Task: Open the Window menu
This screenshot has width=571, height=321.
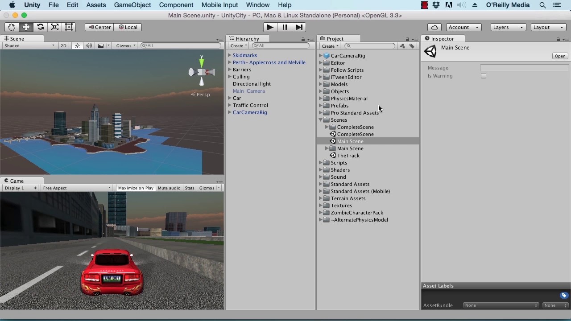Action: tap(257, 5)
